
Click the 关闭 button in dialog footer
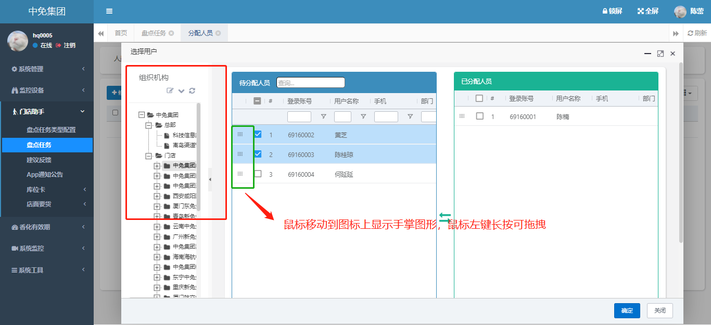point(659,310)
